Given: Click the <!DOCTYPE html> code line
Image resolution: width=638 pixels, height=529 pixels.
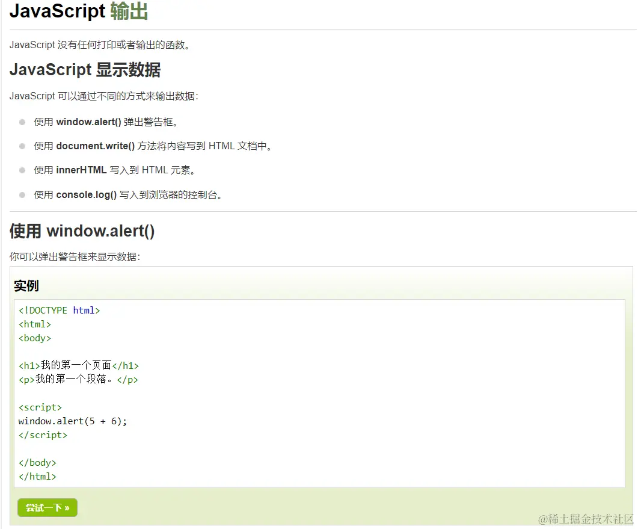Looking at the screenshot, I should (60, 311).
